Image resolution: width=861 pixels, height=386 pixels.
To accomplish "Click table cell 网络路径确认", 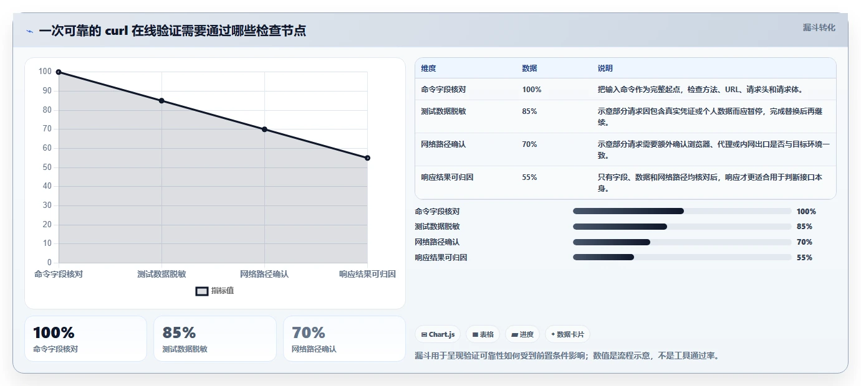I will [443, 144].
